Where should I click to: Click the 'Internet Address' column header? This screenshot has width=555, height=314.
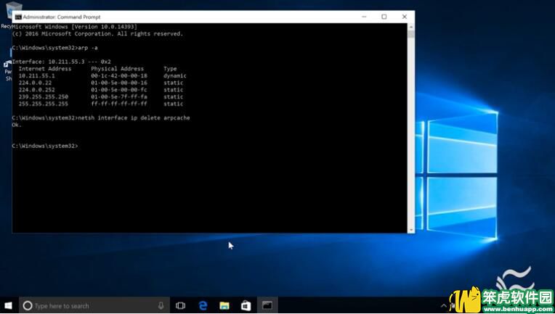point(44,68)
